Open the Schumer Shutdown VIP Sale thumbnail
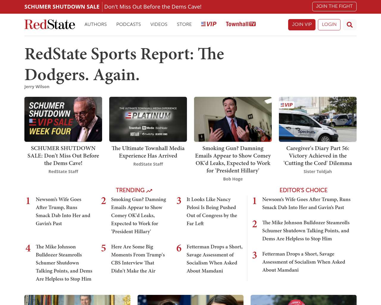The width and height of the screenshot is (381, 305). coord(63,119)
